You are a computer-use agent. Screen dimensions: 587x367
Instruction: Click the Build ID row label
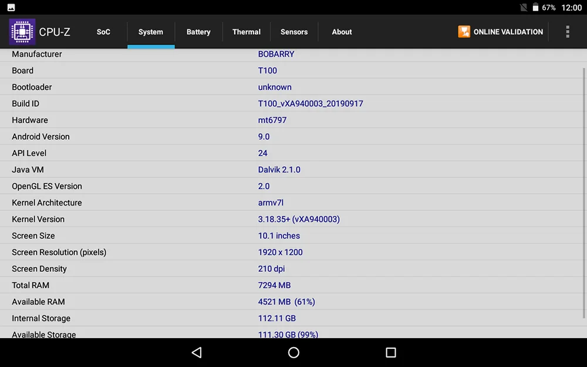click(25, 104)
